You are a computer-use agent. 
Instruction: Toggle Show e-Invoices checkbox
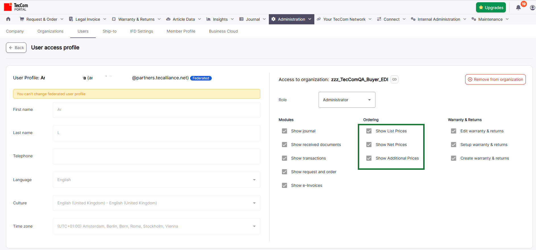[284, 185]
